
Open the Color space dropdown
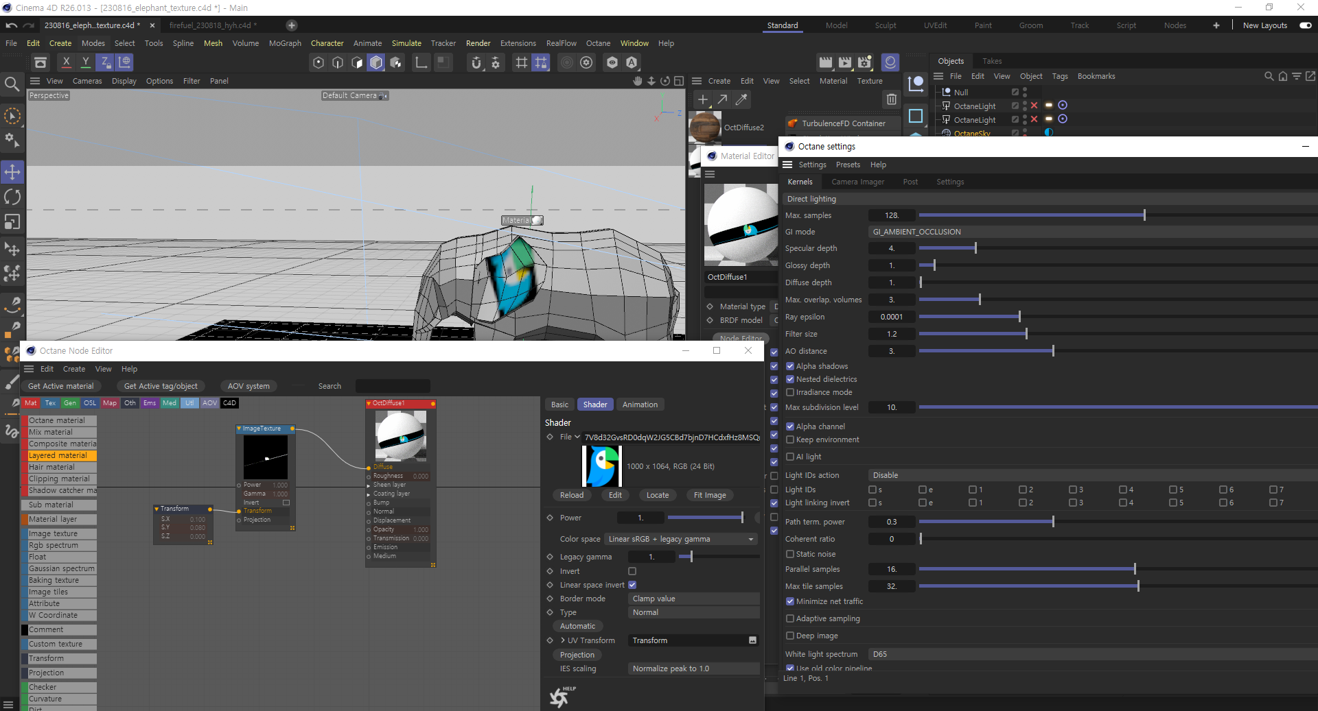click(x=680, y=539)
